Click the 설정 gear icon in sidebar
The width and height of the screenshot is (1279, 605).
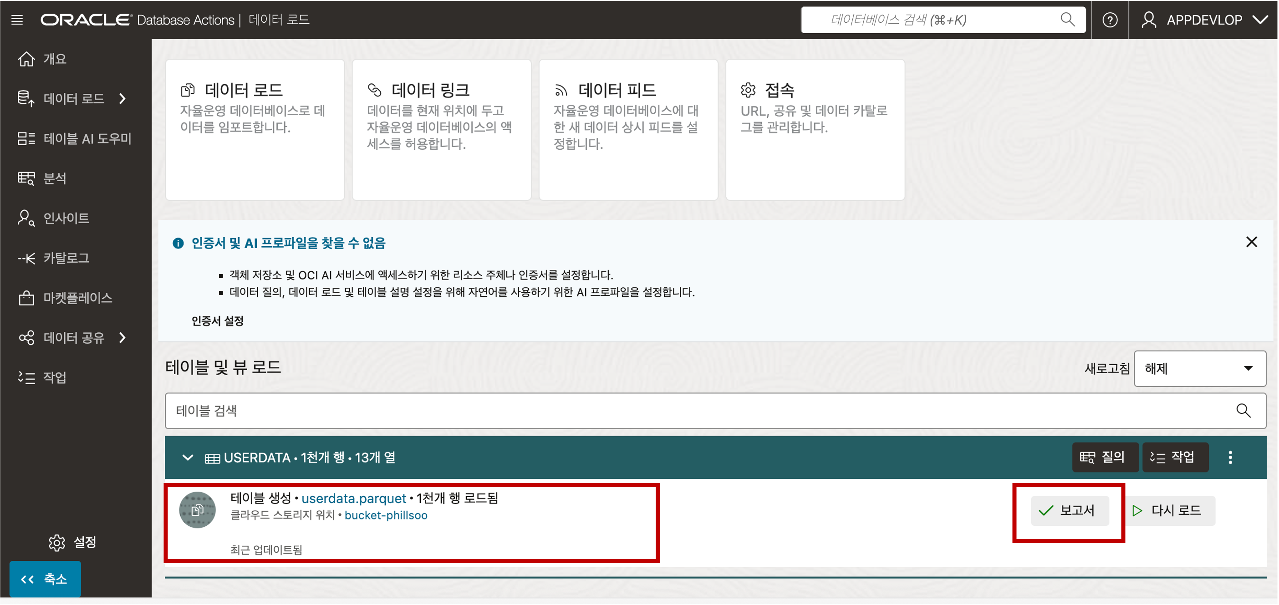(x=56, y=543)
